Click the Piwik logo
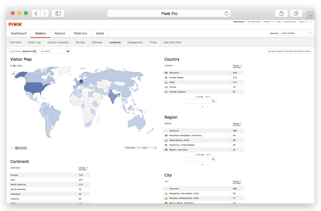Screen dimensions: 321x211 (15, 24)
